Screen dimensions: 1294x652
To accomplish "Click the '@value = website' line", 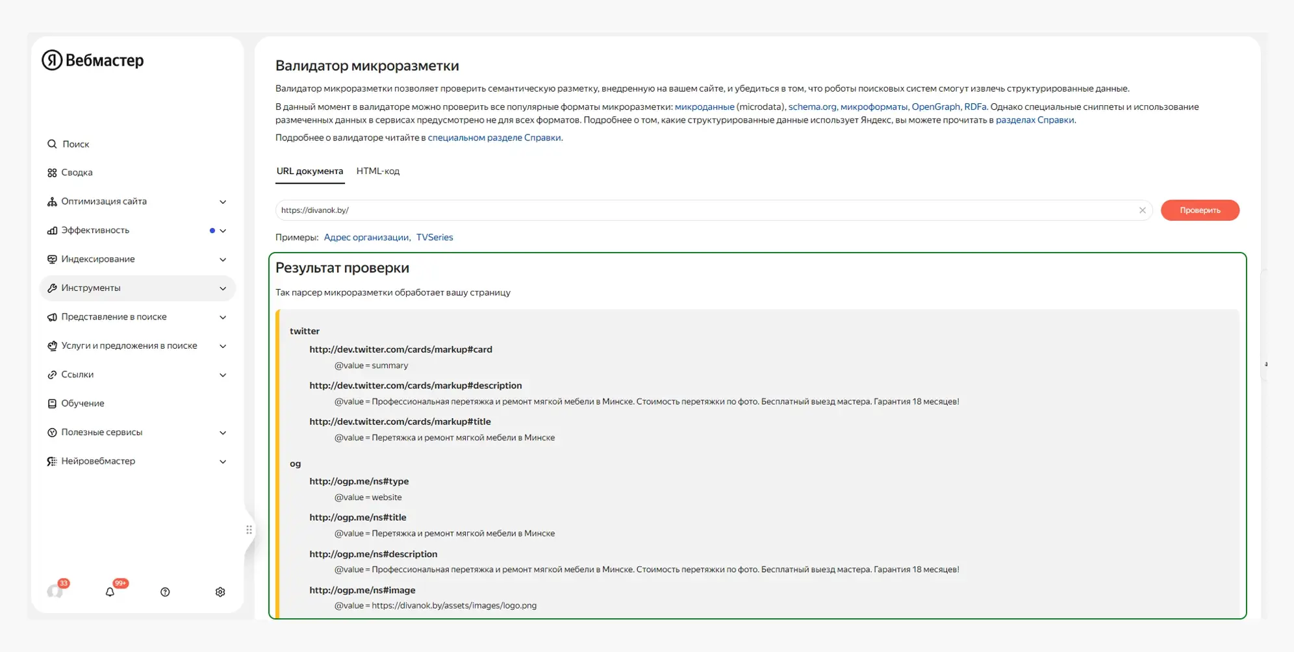I will 368,497.
